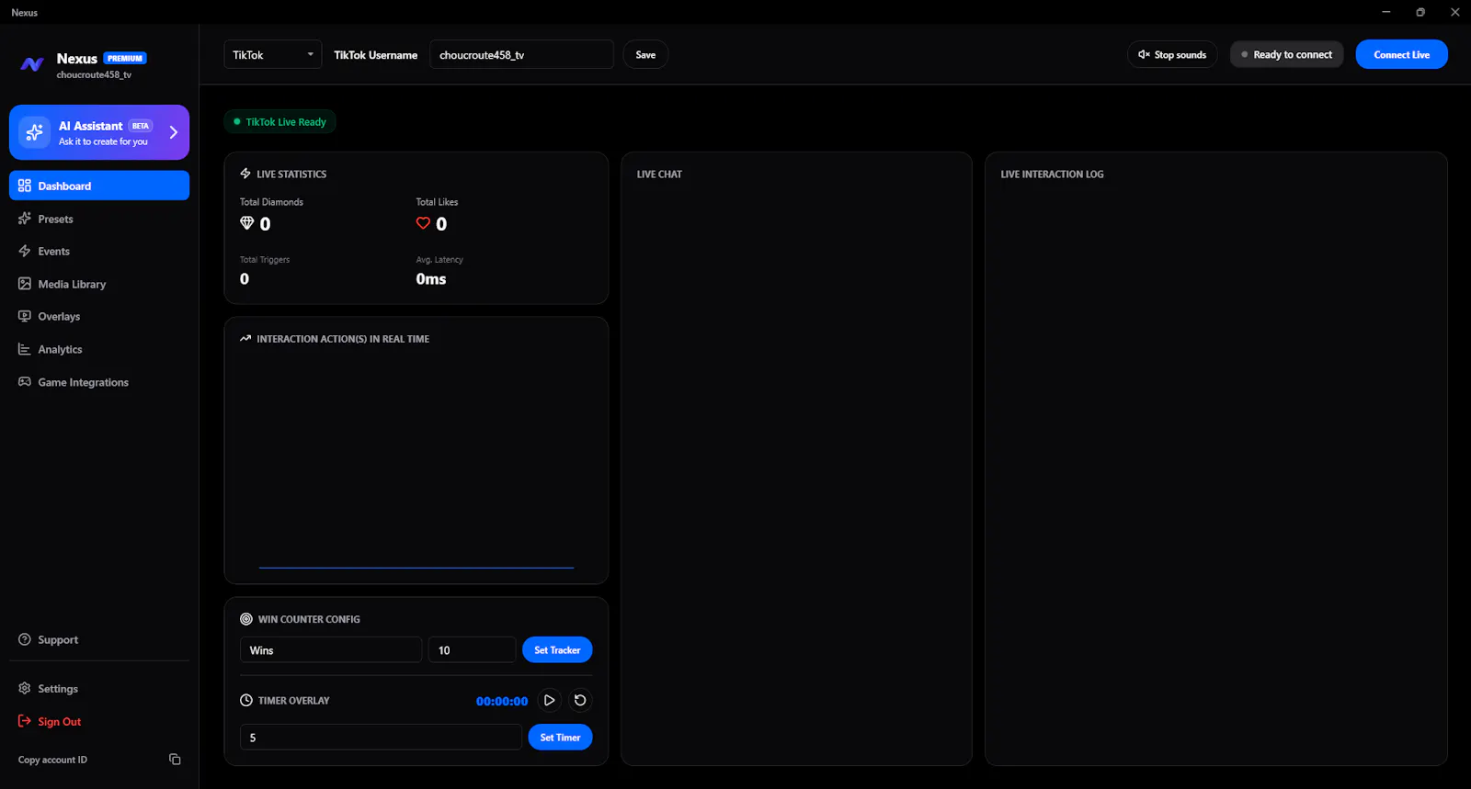Click the Game Integrations gamepad icon
The width and height of the screenshot is (1471, 789).
pos(25,382)
